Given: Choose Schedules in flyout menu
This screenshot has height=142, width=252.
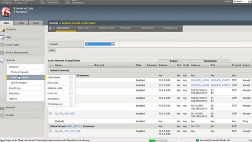Looking at the screenshot, I should 53,99.
